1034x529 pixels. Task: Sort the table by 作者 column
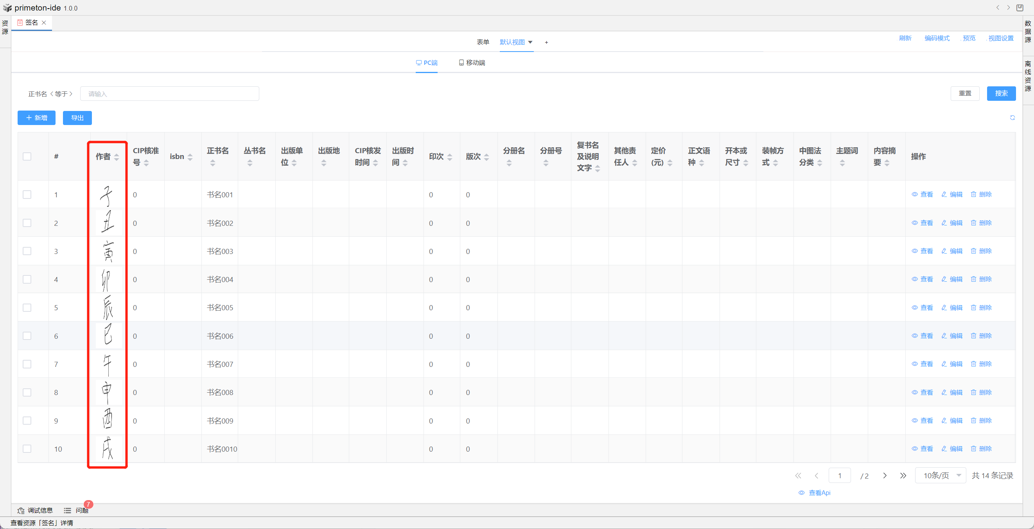[x=116, y=157]
